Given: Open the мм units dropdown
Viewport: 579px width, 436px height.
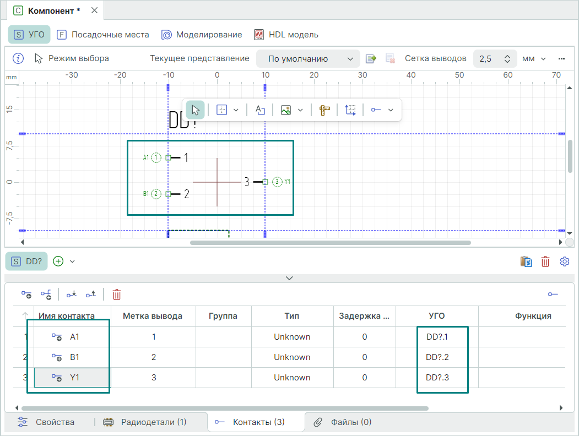Looking at the screenshot, I should pyautogui.click(x=534, y=59).
